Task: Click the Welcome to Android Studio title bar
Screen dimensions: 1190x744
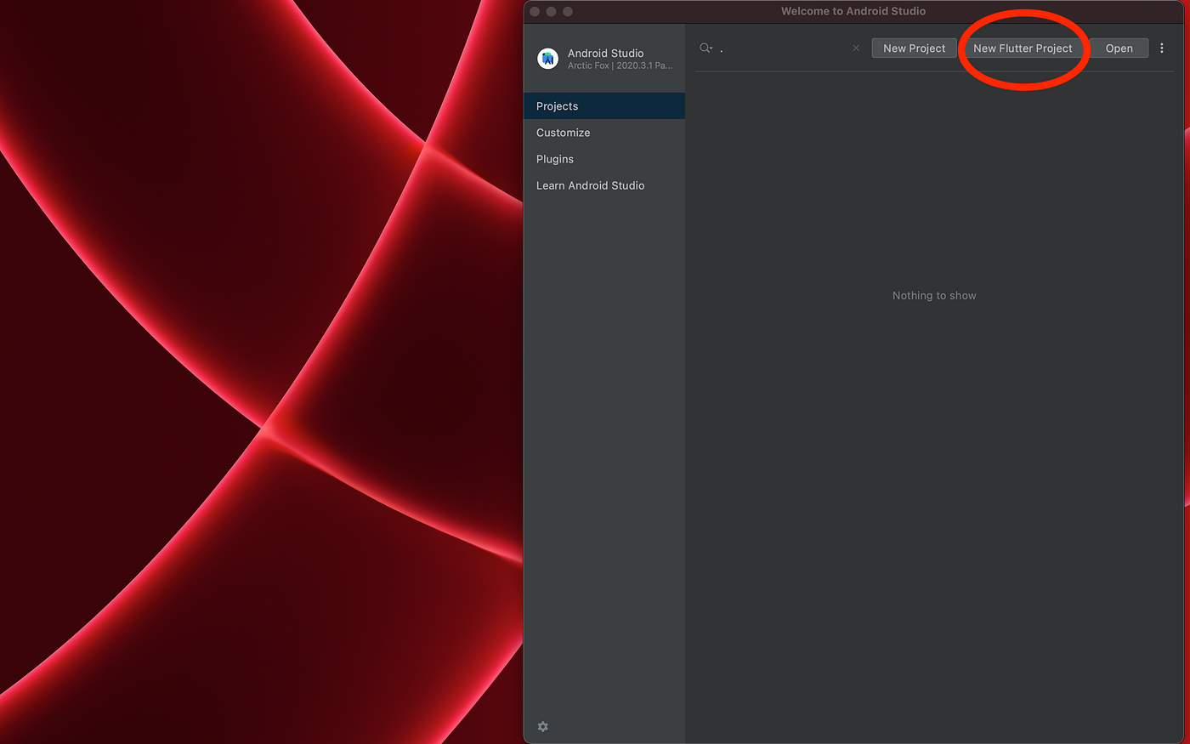Action: (853, 11)
